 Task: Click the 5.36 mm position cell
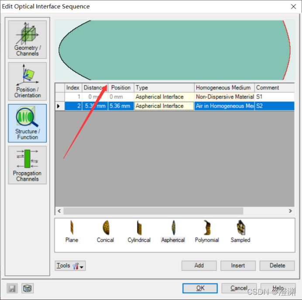pos(121,106)
